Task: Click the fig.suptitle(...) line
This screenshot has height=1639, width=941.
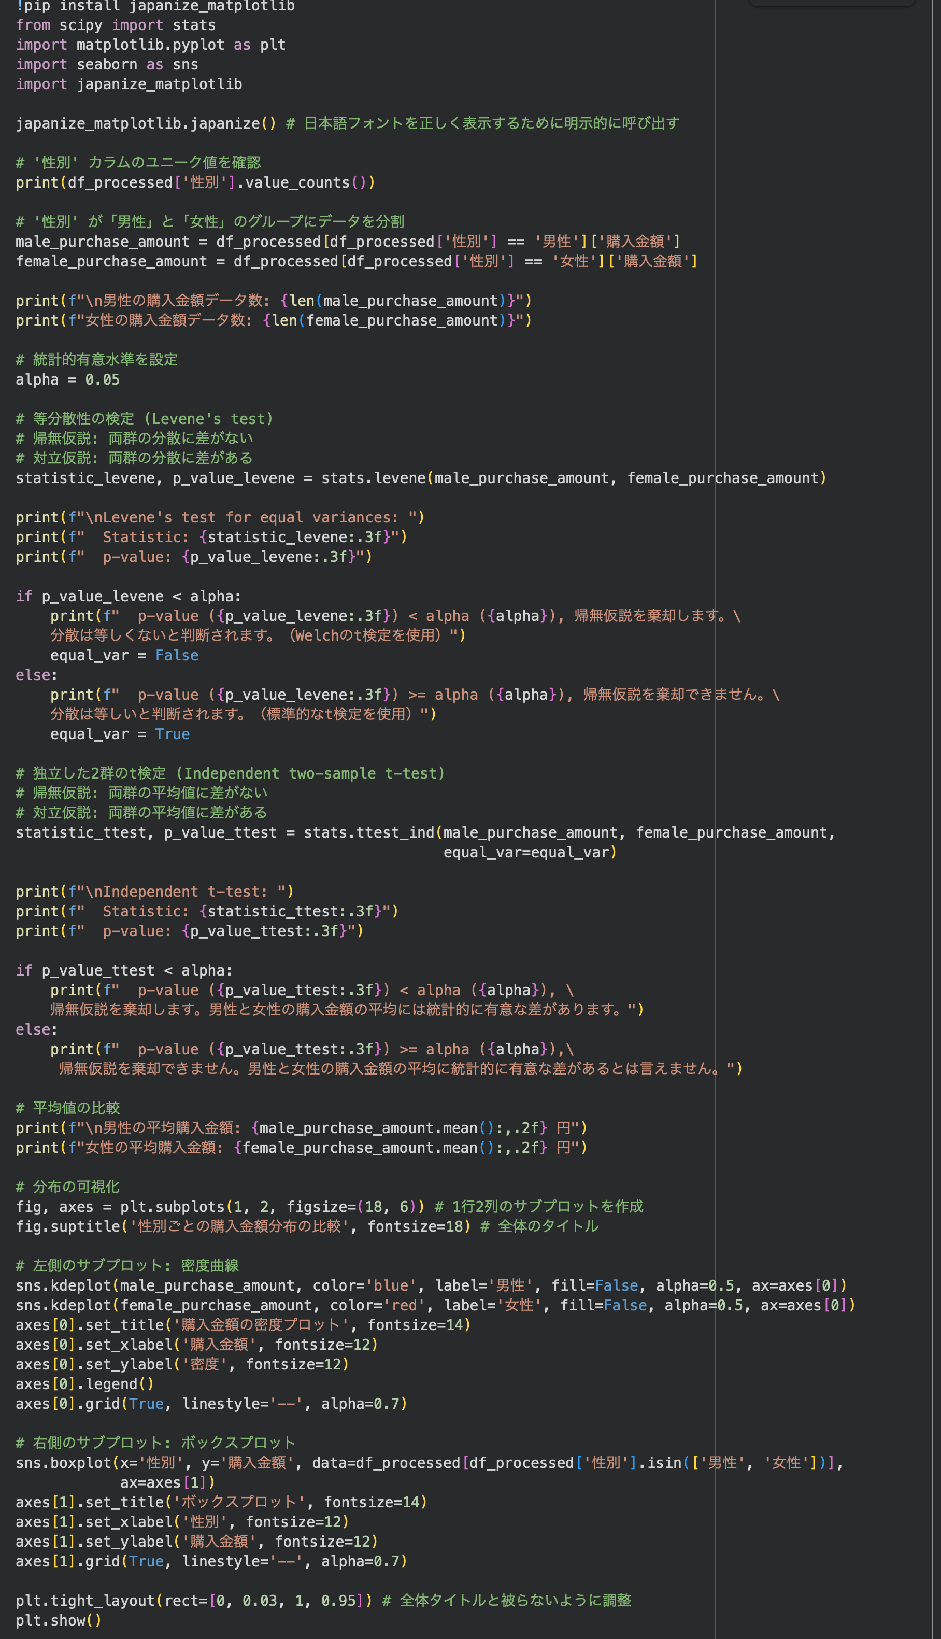Action: tap(307, 1227)
